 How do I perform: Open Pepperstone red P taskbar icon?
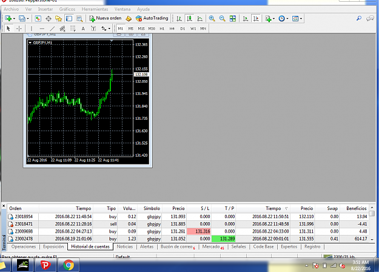pyautogui.click(x=45, y=265)
